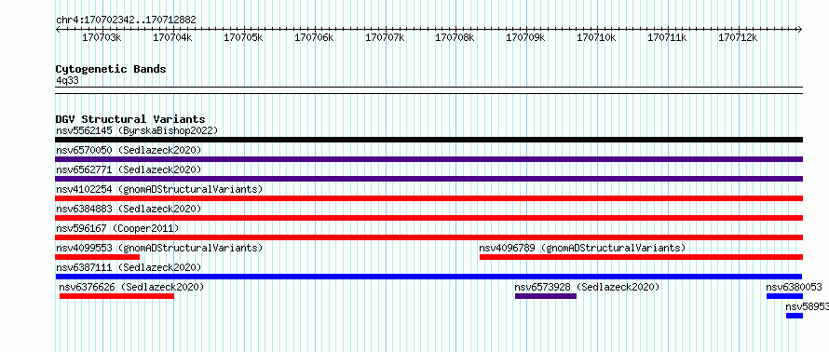Click the nsv4102254 red variant bar
This screenshot has height=352, width=829.
point(428,198)
